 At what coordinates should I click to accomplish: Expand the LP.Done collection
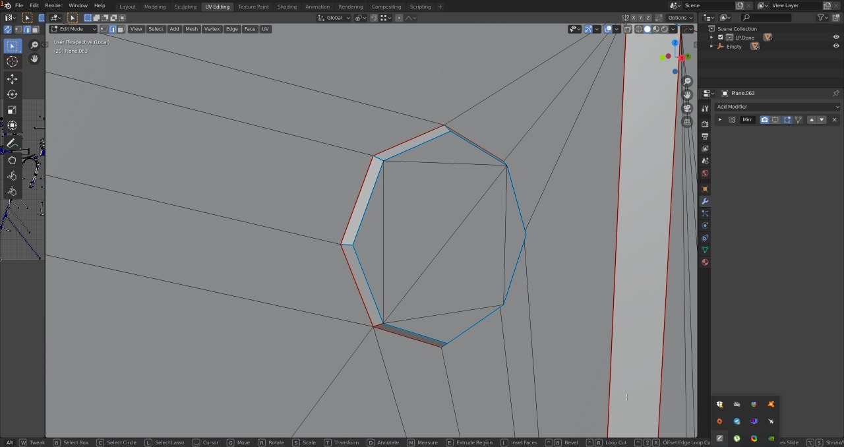click(711, 38)
